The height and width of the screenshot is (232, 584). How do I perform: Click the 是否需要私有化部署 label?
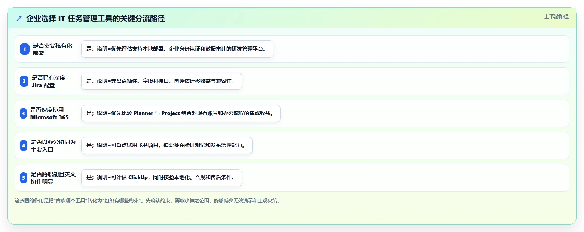pyautogui.click(x=52, y=49)
